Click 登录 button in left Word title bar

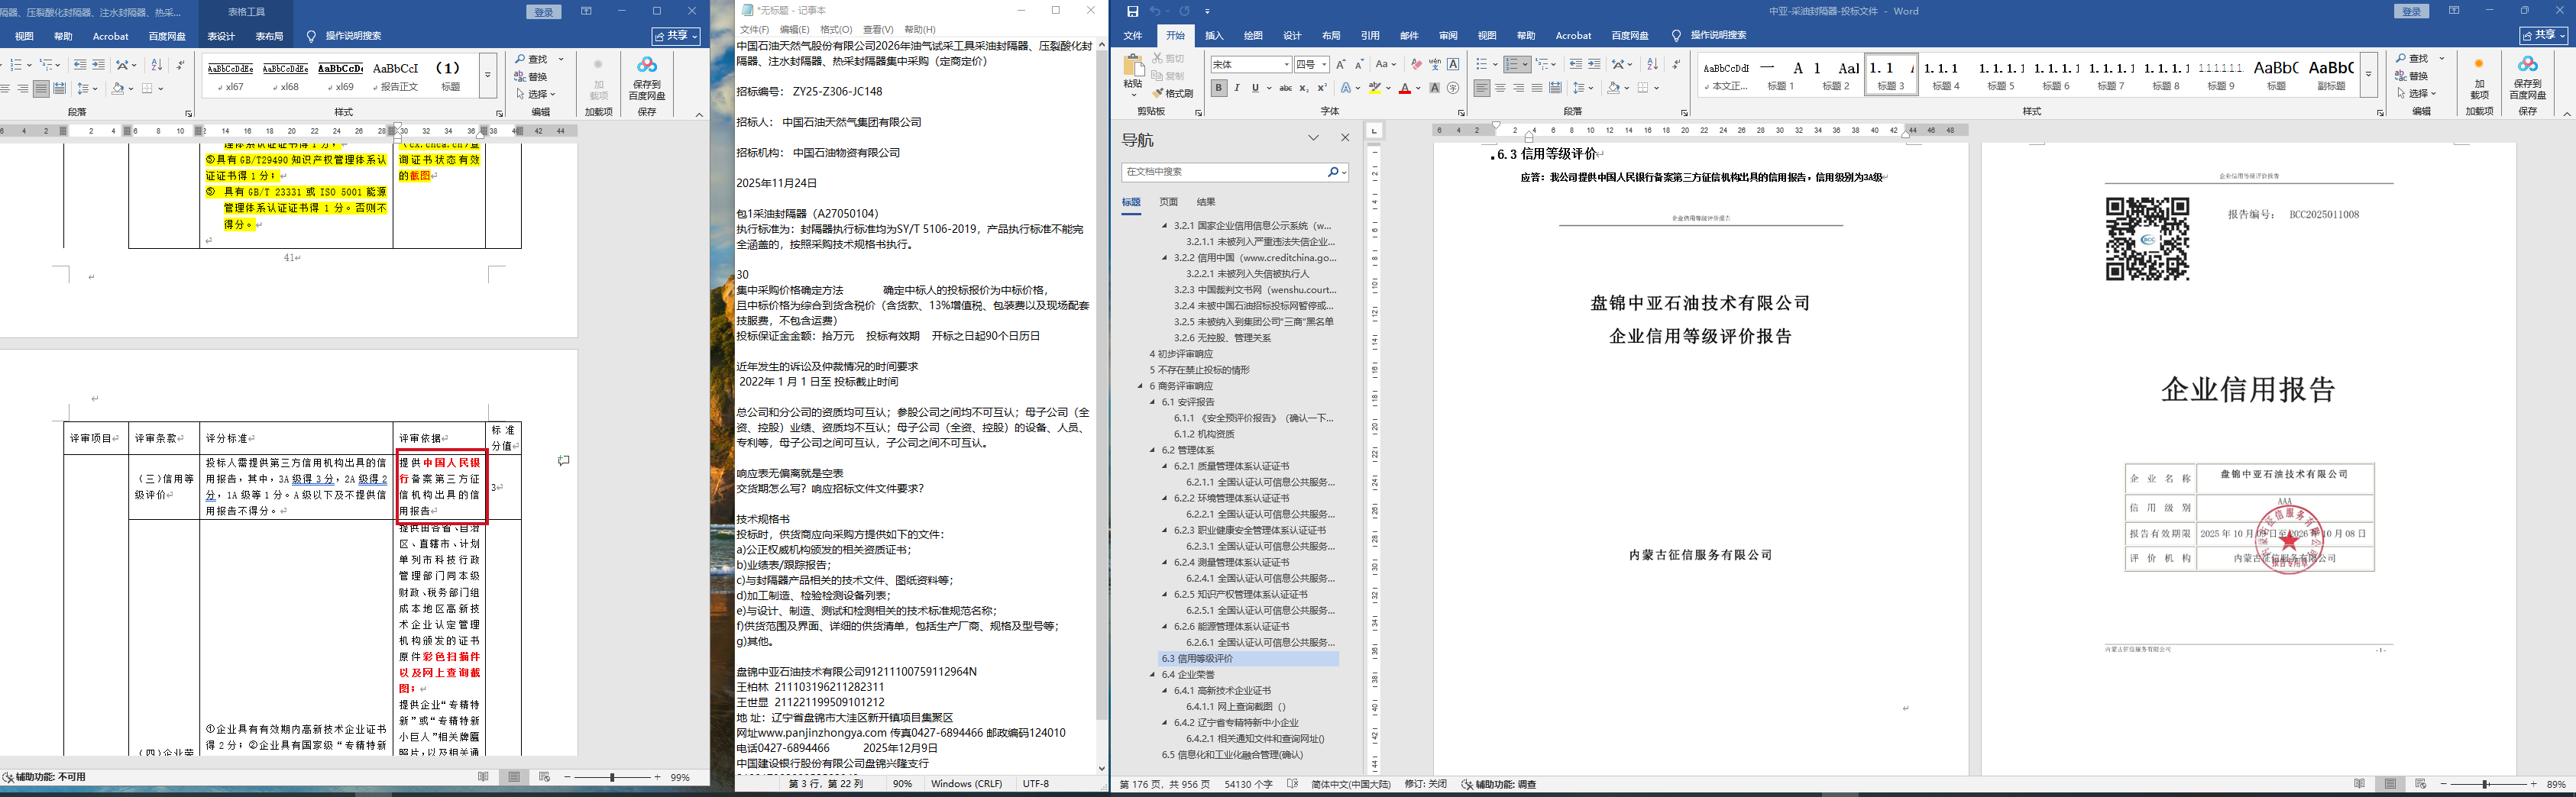click(x=544, y=11)
